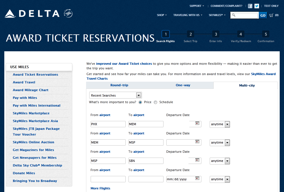Click the Twitter bird icon

[x=257, y=6]
